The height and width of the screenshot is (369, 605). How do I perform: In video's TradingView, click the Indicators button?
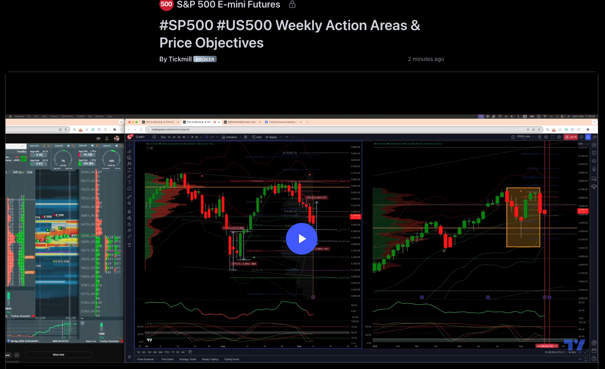pos(230,137)
